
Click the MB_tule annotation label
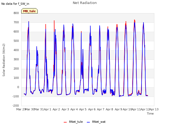[x=29, y=11]
